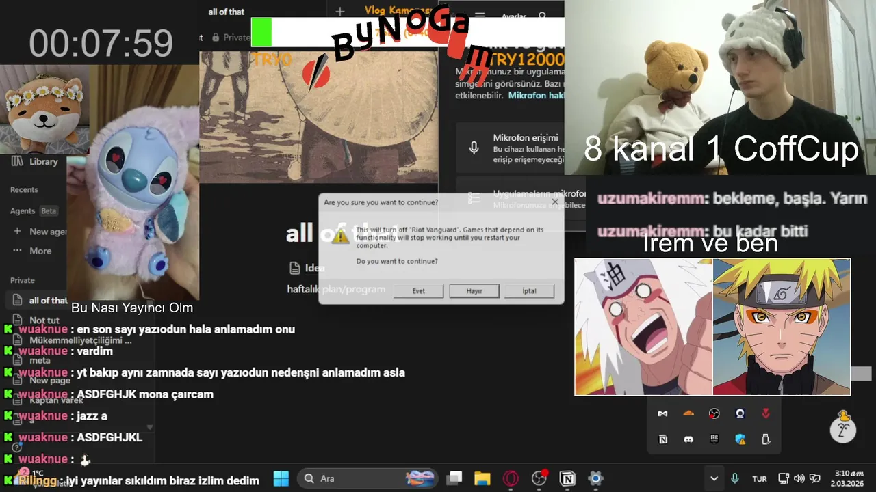Image resolution: width=876 pixels, height=492 pixels.
Task: Click the duck face avatar button
Action: 843,426
